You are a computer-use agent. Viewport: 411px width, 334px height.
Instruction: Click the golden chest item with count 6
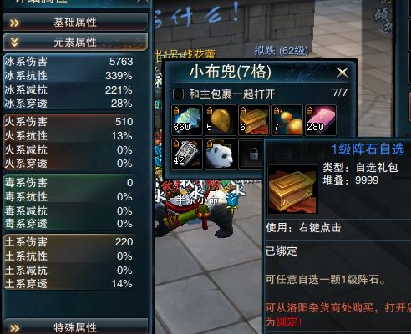point(254,120)
